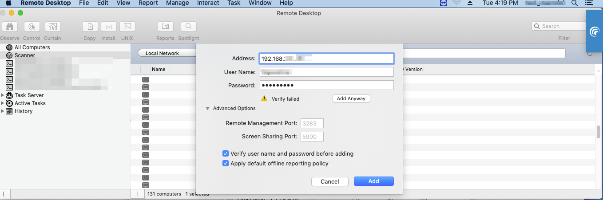The image size is (603, 200).
Task: Click the add button below computer list
Action: pyautogui.click(x=137, y=194)
